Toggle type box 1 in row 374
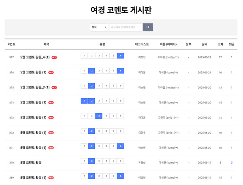Viewport: 243px width, 185px height. (x=84, y=101)
